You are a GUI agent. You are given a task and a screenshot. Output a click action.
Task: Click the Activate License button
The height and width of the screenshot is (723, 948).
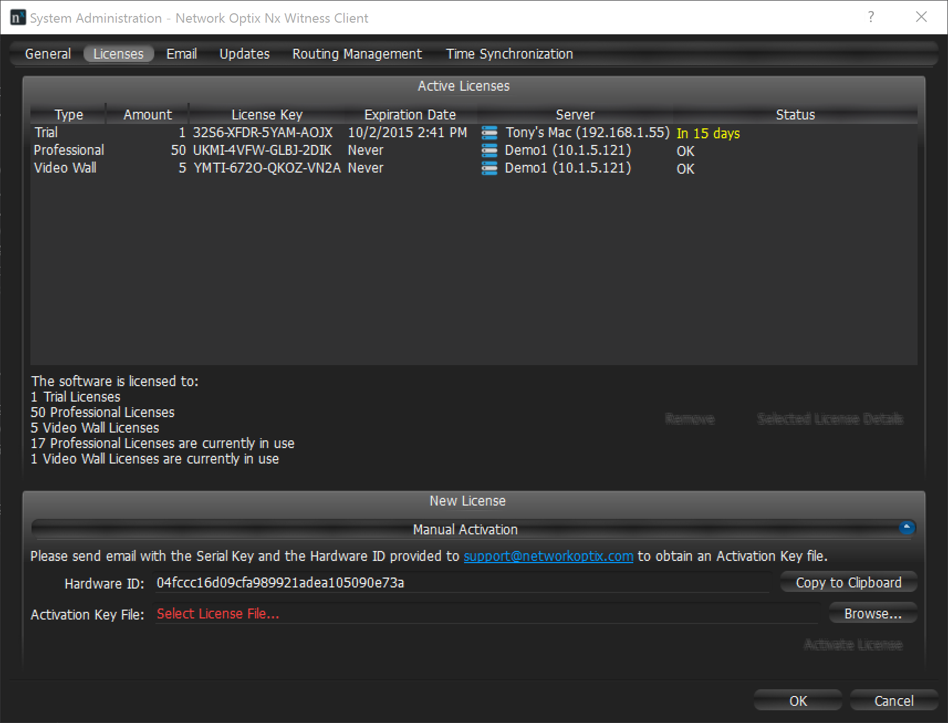pyautogui.click(x=853, y=644)
